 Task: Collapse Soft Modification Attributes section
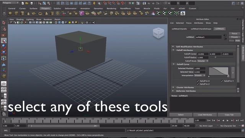pyautogui.click(x=173, y=47)
